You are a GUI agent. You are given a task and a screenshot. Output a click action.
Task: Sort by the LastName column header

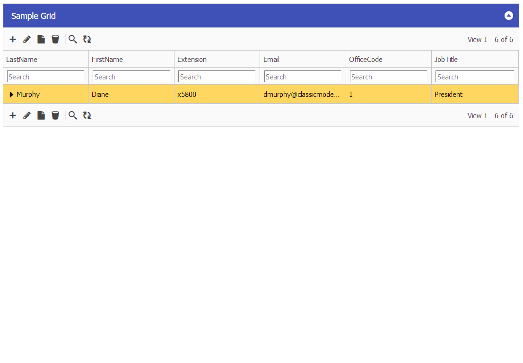pos(22,59)
